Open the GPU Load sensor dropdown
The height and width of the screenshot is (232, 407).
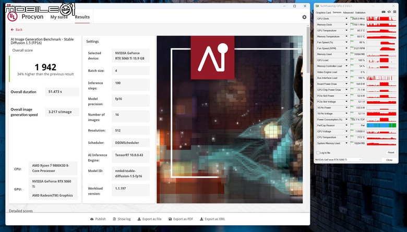pos(346,60)
